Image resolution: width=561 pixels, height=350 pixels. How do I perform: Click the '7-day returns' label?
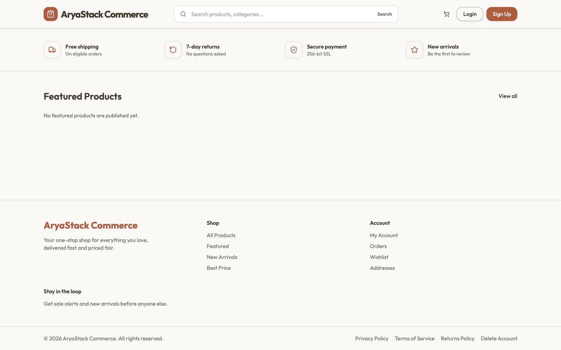(x=203, y=47)
